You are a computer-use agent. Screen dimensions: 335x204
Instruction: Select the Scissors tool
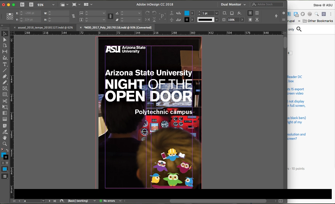tap(5, 101)
